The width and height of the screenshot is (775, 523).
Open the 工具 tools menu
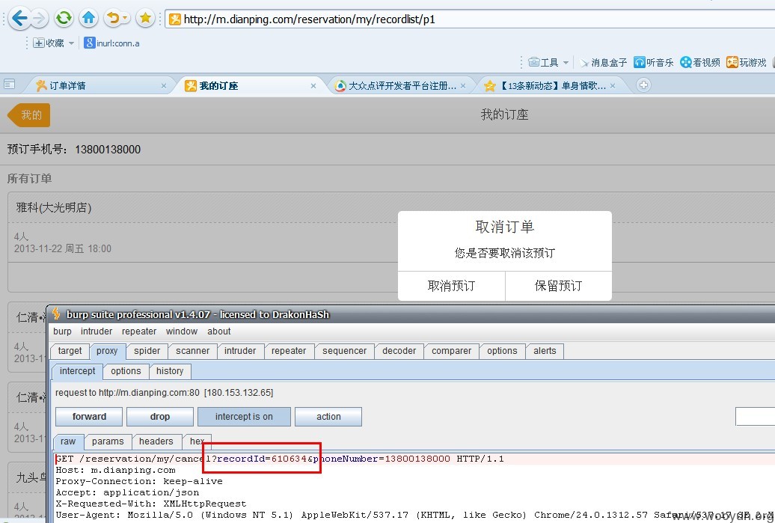coord(543,62)
